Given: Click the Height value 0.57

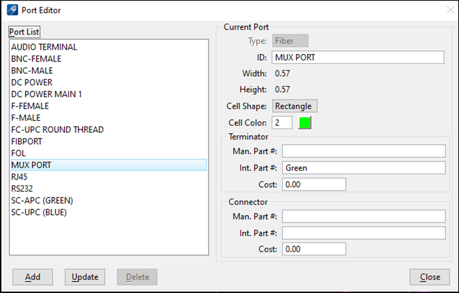Looking at the screenshot, I should click(x=283, y=89).
